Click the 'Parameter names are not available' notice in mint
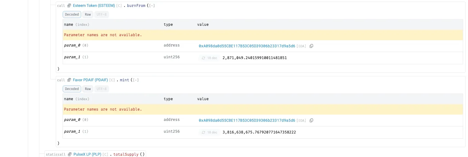This screenshot has width=468, height=157. pyautogui.click(x=103, y=109)
